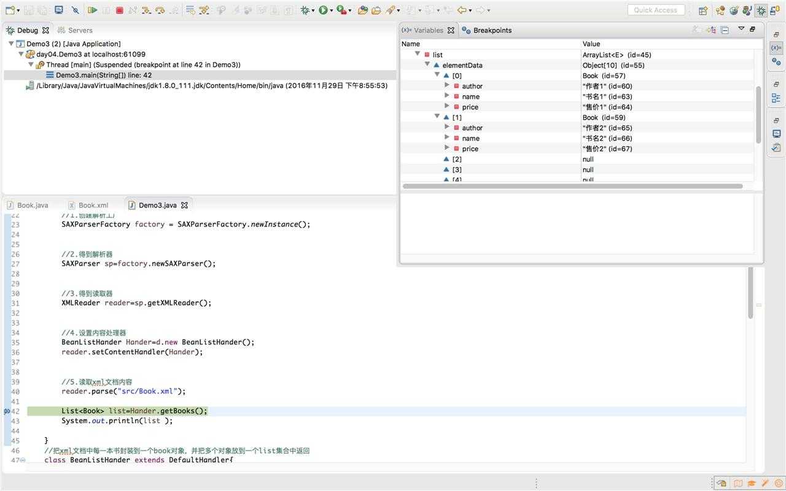Click the Variables fast-view icon in right sidebar
Viewport: 786px width, 491px height.
776,47
